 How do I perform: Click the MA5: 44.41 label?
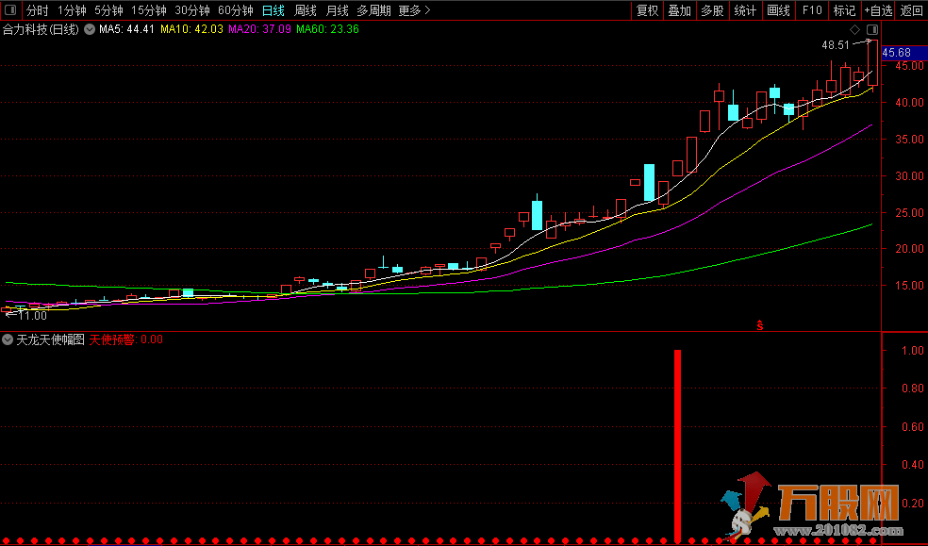coord(126,29)
